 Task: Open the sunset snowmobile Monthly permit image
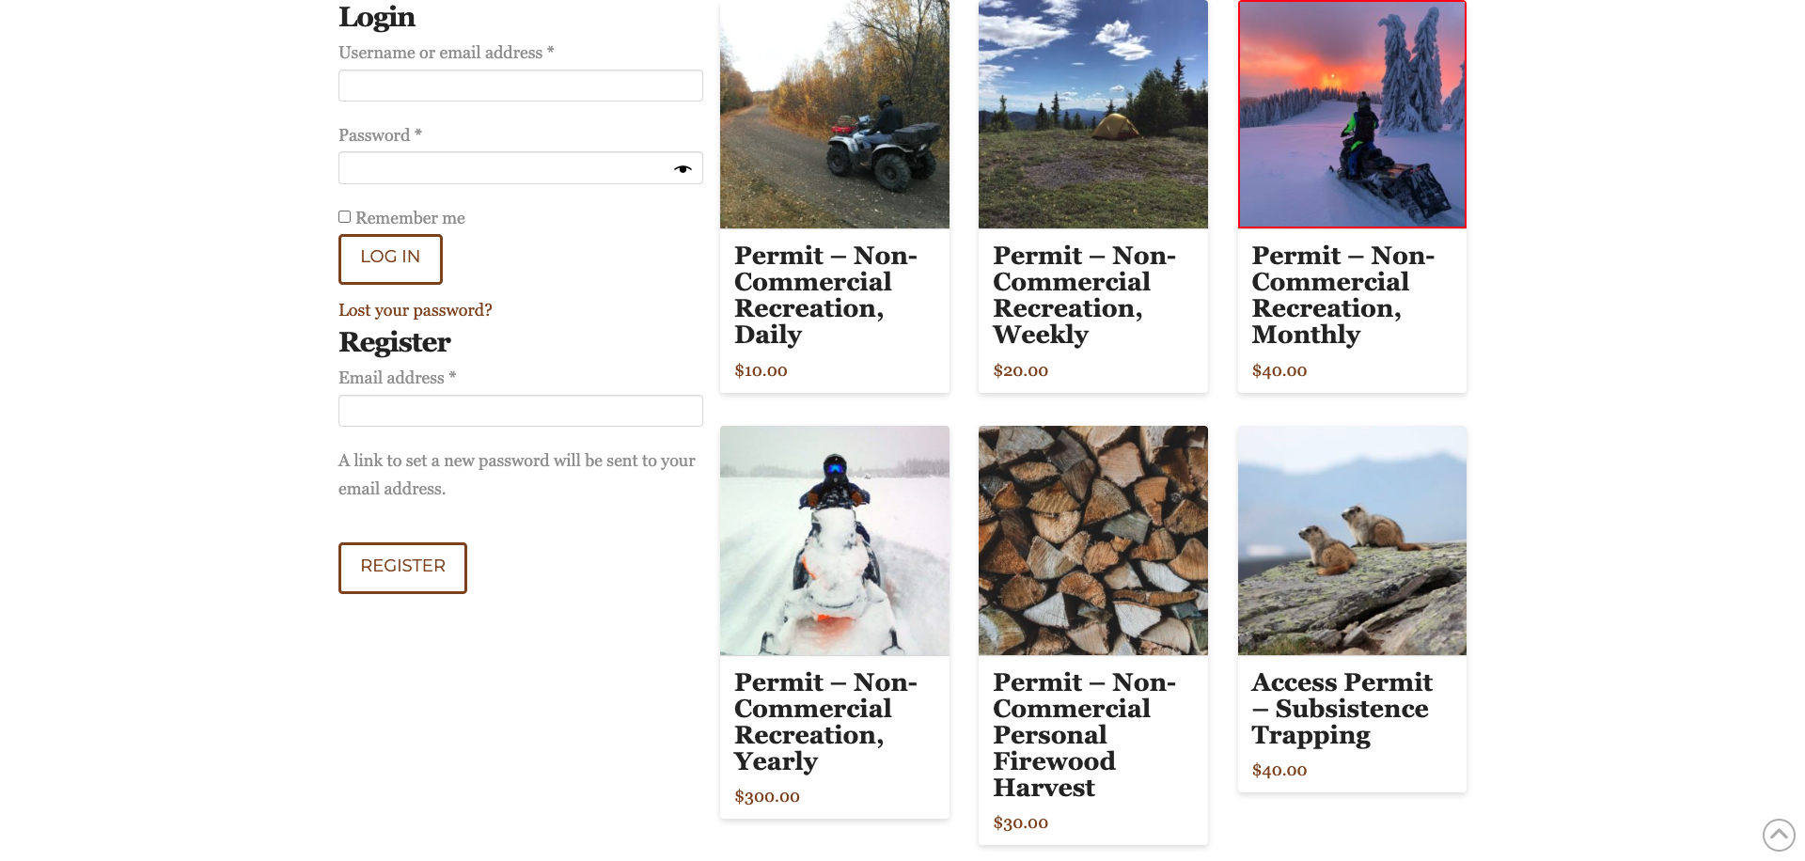[1352, 114]
